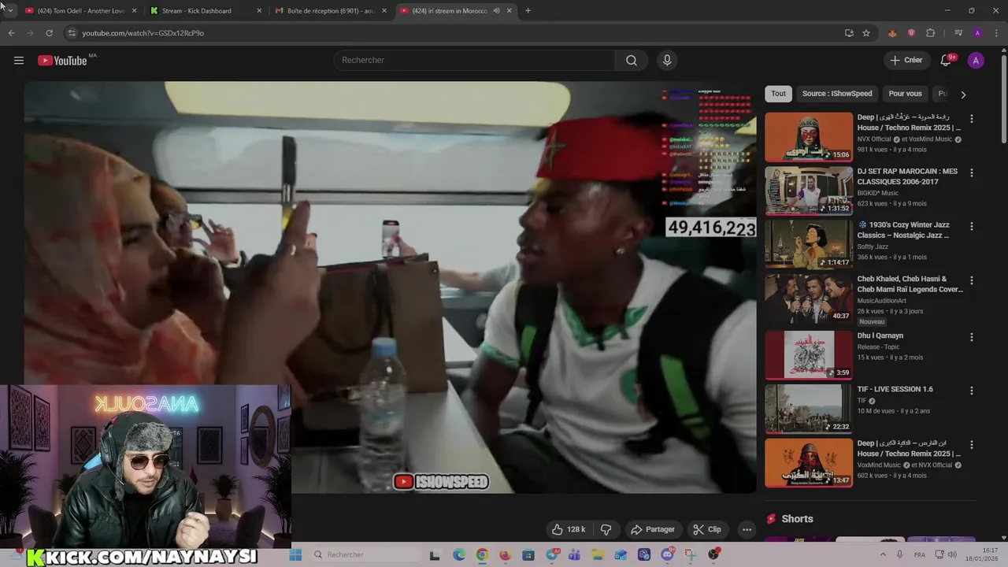
Task: Open thumbnail of Dhu I Qarnayn
Action: [x=809, y=354]
